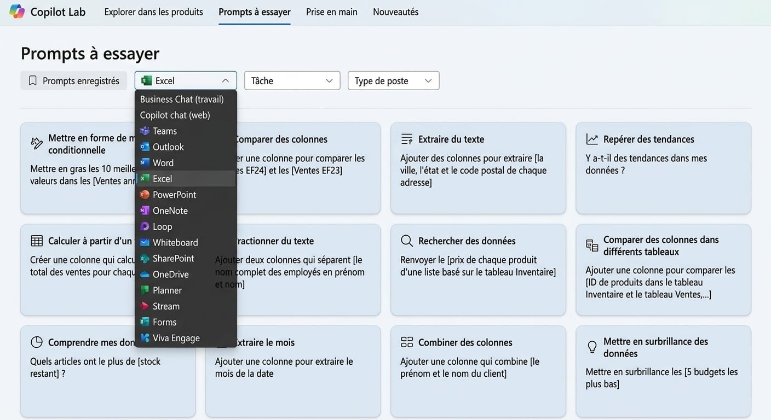This screenshot has height=420, width=771.
Task: Click the Copilot Lab logo icon
Action: point(17,11)
